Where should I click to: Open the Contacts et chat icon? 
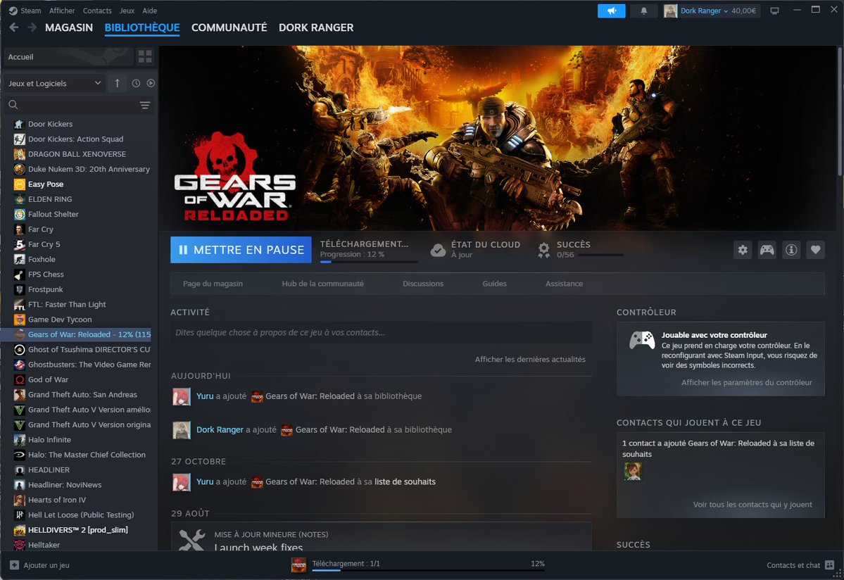(x=829, y=565)
